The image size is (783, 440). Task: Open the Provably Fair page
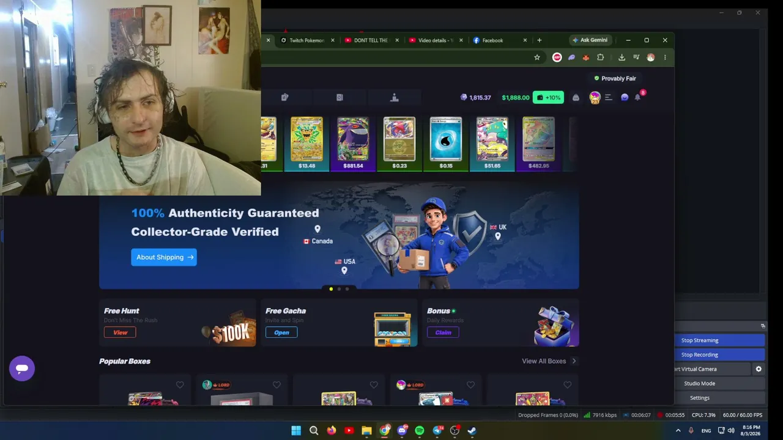coord(615,78)
